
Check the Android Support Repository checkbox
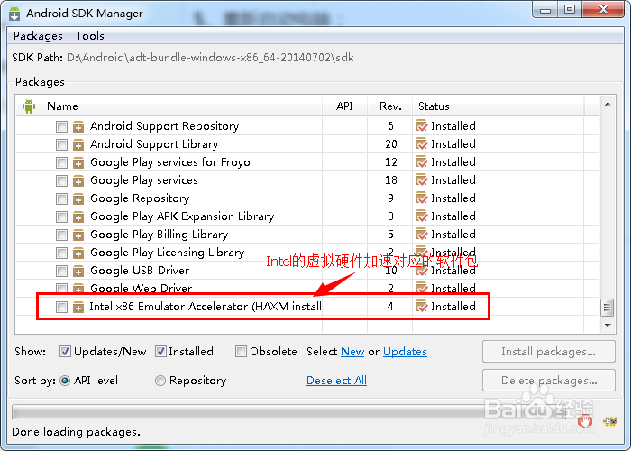coord(61,126)
